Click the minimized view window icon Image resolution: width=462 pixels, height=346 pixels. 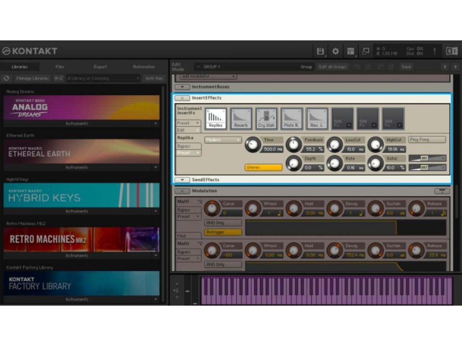point(366,51)
